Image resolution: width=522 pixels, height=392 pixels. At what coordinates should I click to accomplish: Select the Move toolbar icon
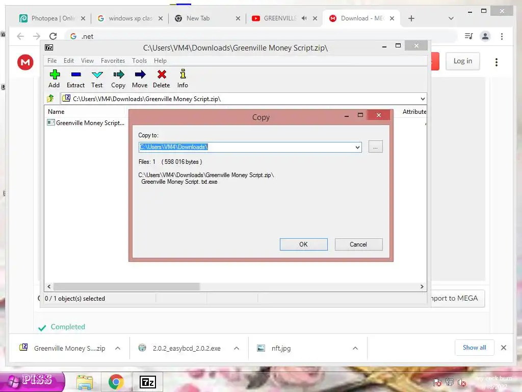tap(140, 79)
